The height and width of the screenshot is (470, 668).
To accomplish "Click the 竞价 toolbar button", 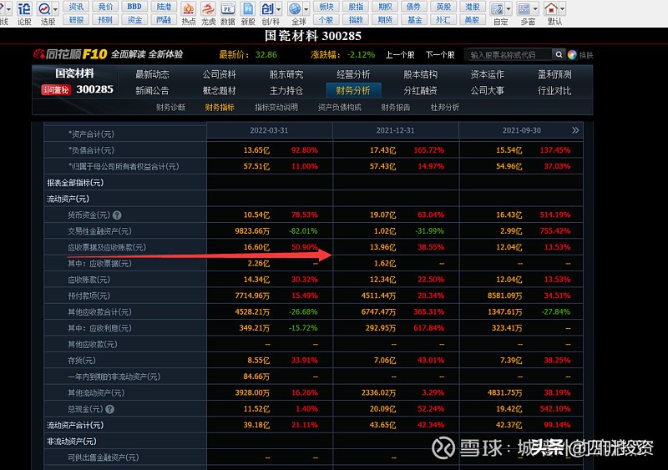I will pyautogui.click(x=105, y=7).
